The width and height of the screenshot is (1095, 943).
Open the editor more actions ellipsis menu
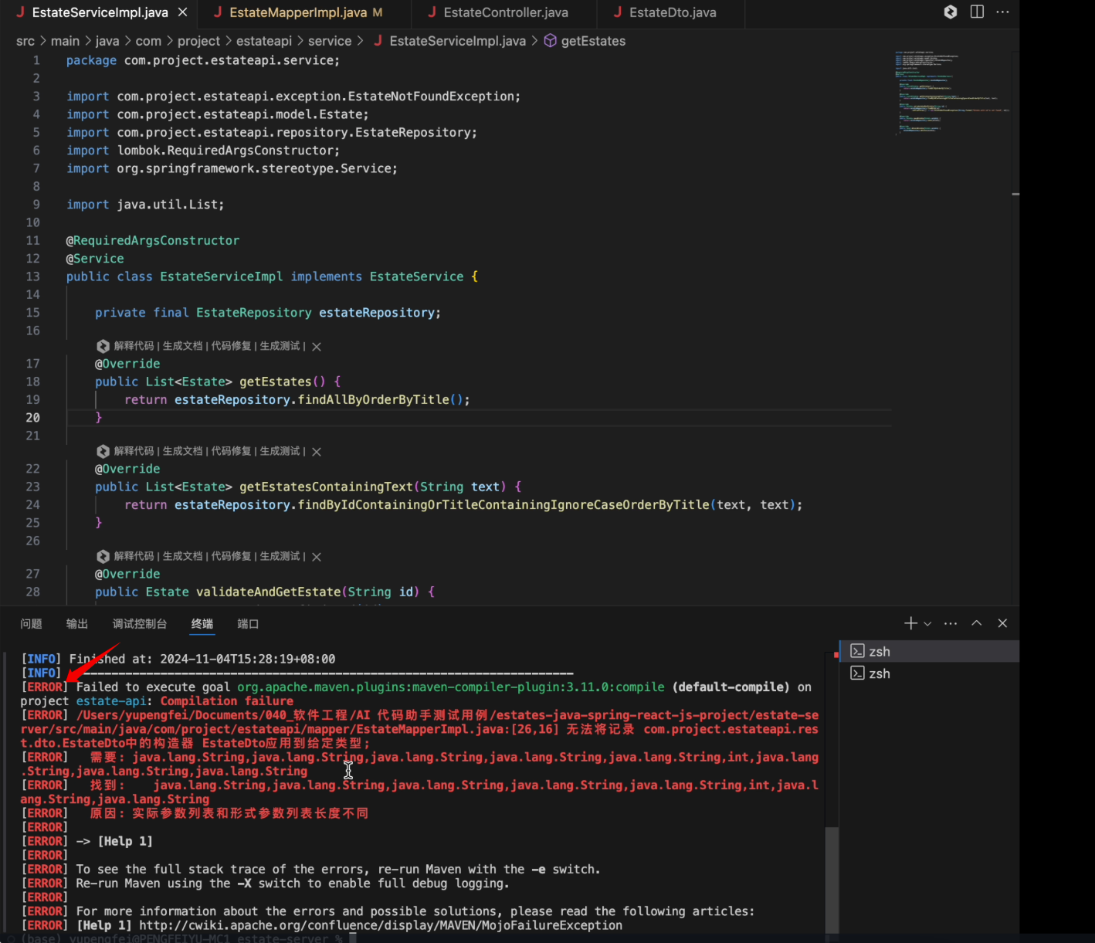pos(1002,12)
